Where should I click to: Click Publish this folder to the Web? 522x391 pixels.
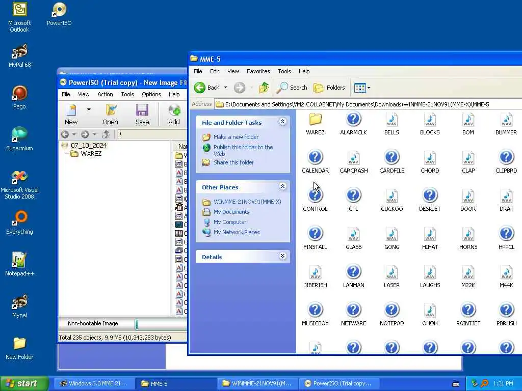pos(243,150)
